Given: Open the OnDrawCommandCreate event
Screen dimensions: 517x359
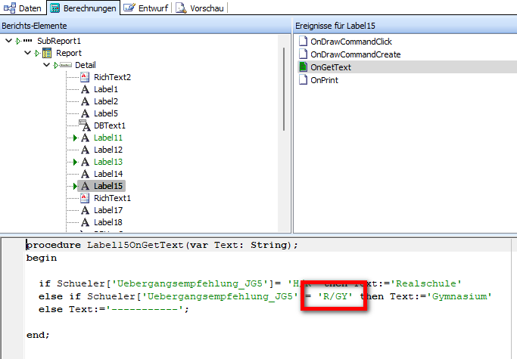Looking at the screenshot, I should (356, 54).
